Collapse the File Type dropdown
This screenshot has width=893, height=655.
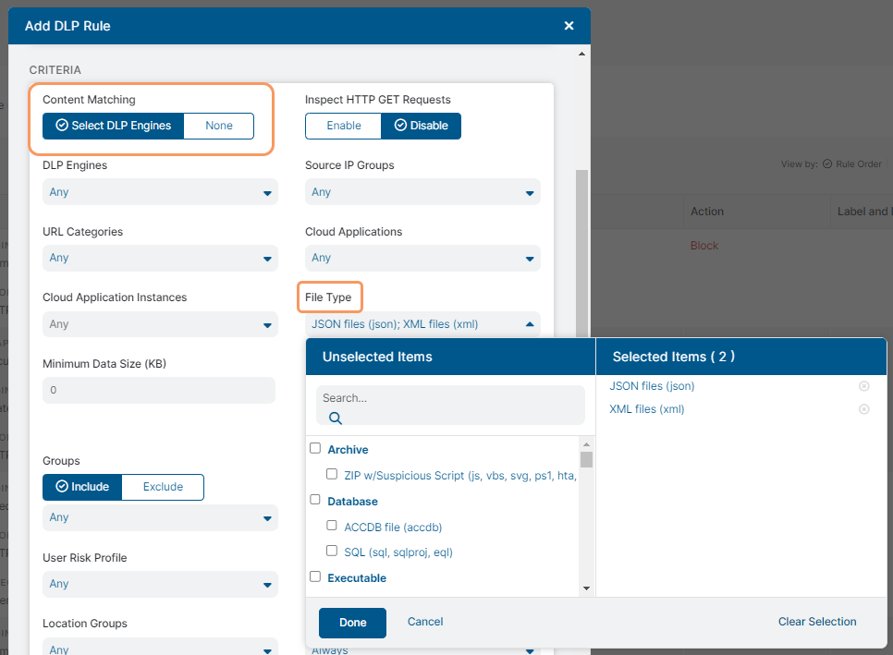click(530, 324)
